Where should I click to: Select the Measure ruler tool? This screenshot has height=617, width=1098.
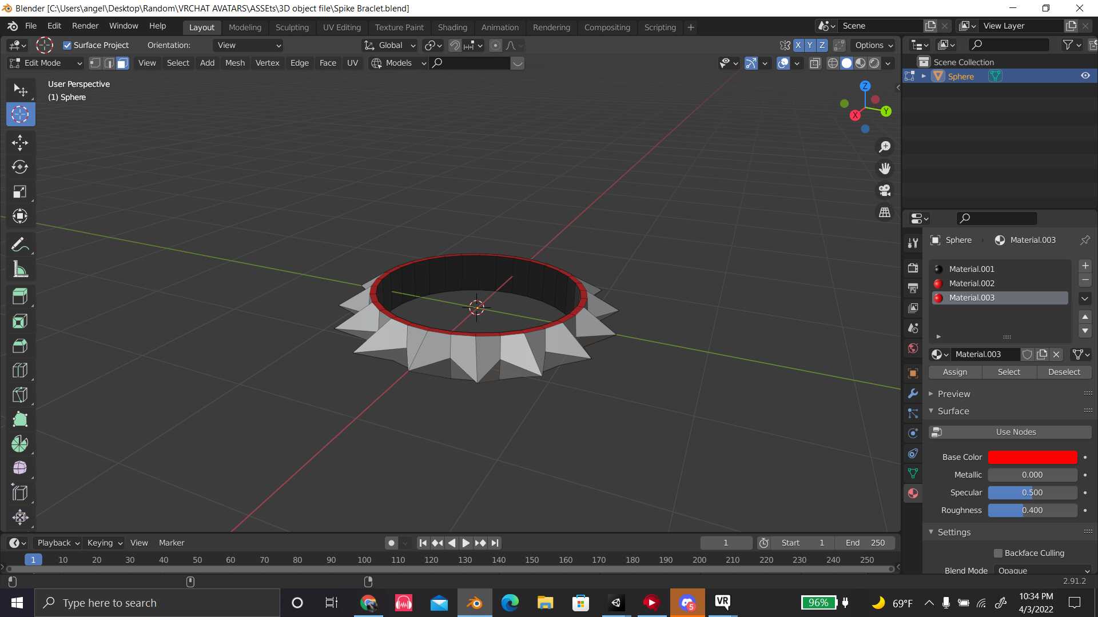pos(20,270)
